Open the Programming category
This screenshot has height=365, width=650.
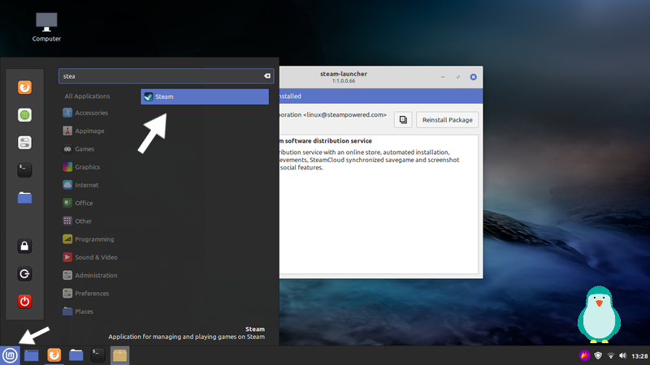[x=89, y=239]
